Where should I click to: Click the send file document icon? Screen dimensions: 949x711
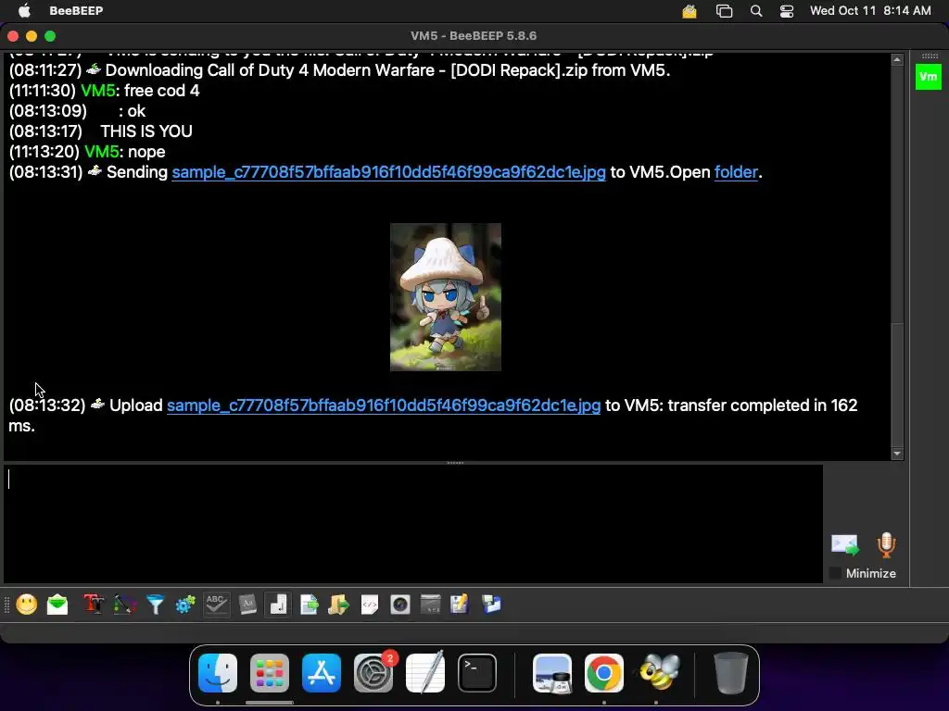[x=310, y=604]
